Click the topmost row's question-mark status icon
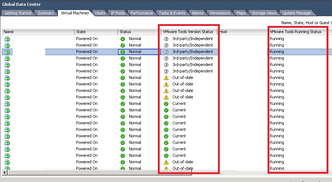332x182 pixels. (166, 39)
